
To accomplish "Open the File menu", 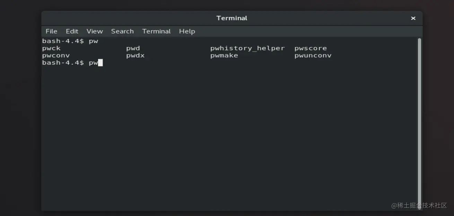I will coord(51,31).
